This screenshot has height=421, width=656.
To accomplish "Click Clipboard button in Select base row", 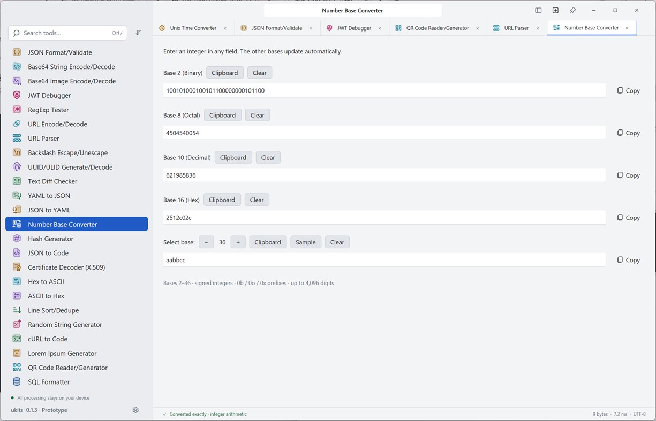I will [268, 242].
